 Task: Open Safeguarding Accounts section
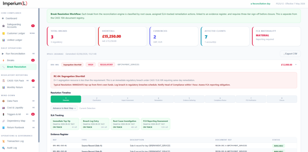tap(14, 26)
